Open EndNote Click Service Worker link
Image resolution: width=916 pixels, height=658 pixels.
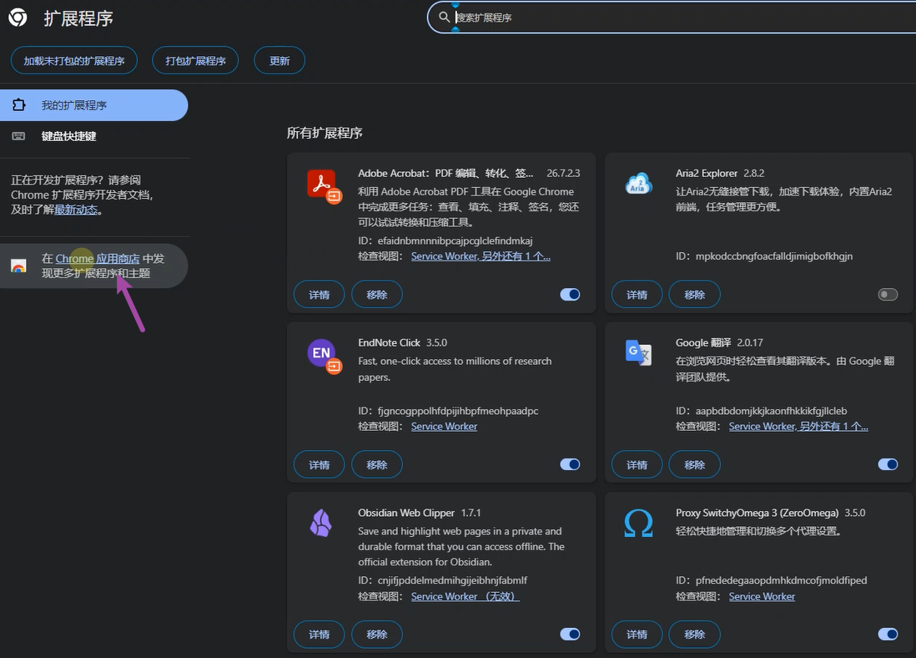(x=444, y=427)
